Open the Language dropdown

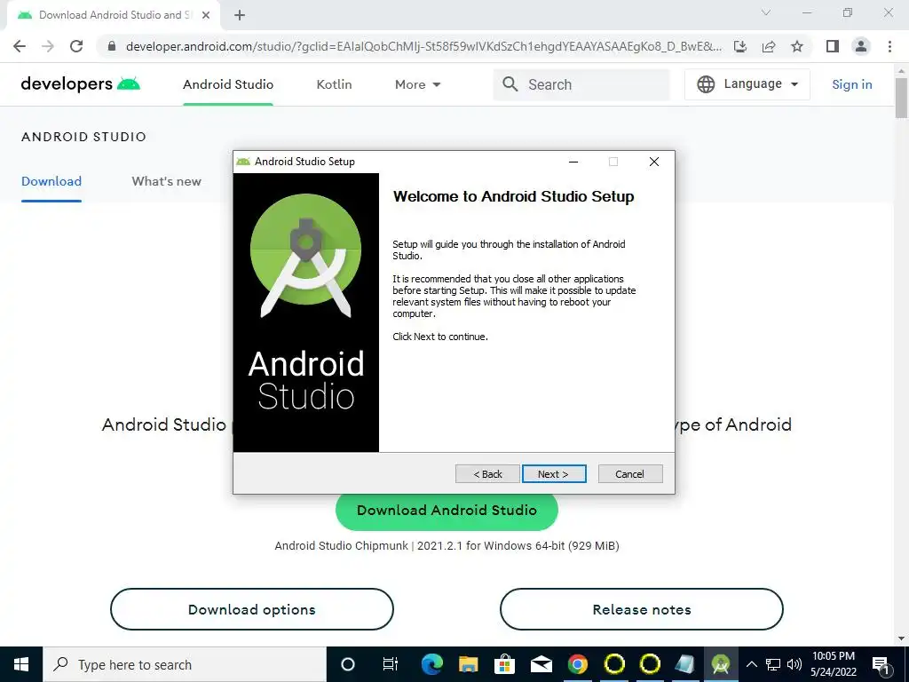747,84
